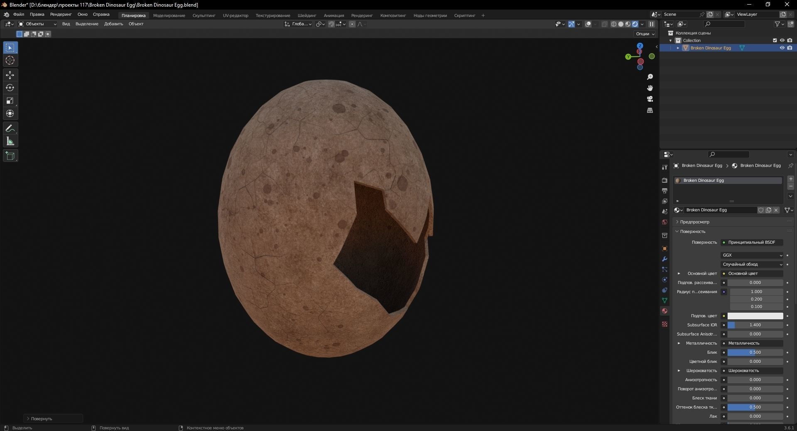Image resolution: width=797 pixels, height=431 pixels.
Task: Open the Object properties tab
Action: [x=665, y=248]
